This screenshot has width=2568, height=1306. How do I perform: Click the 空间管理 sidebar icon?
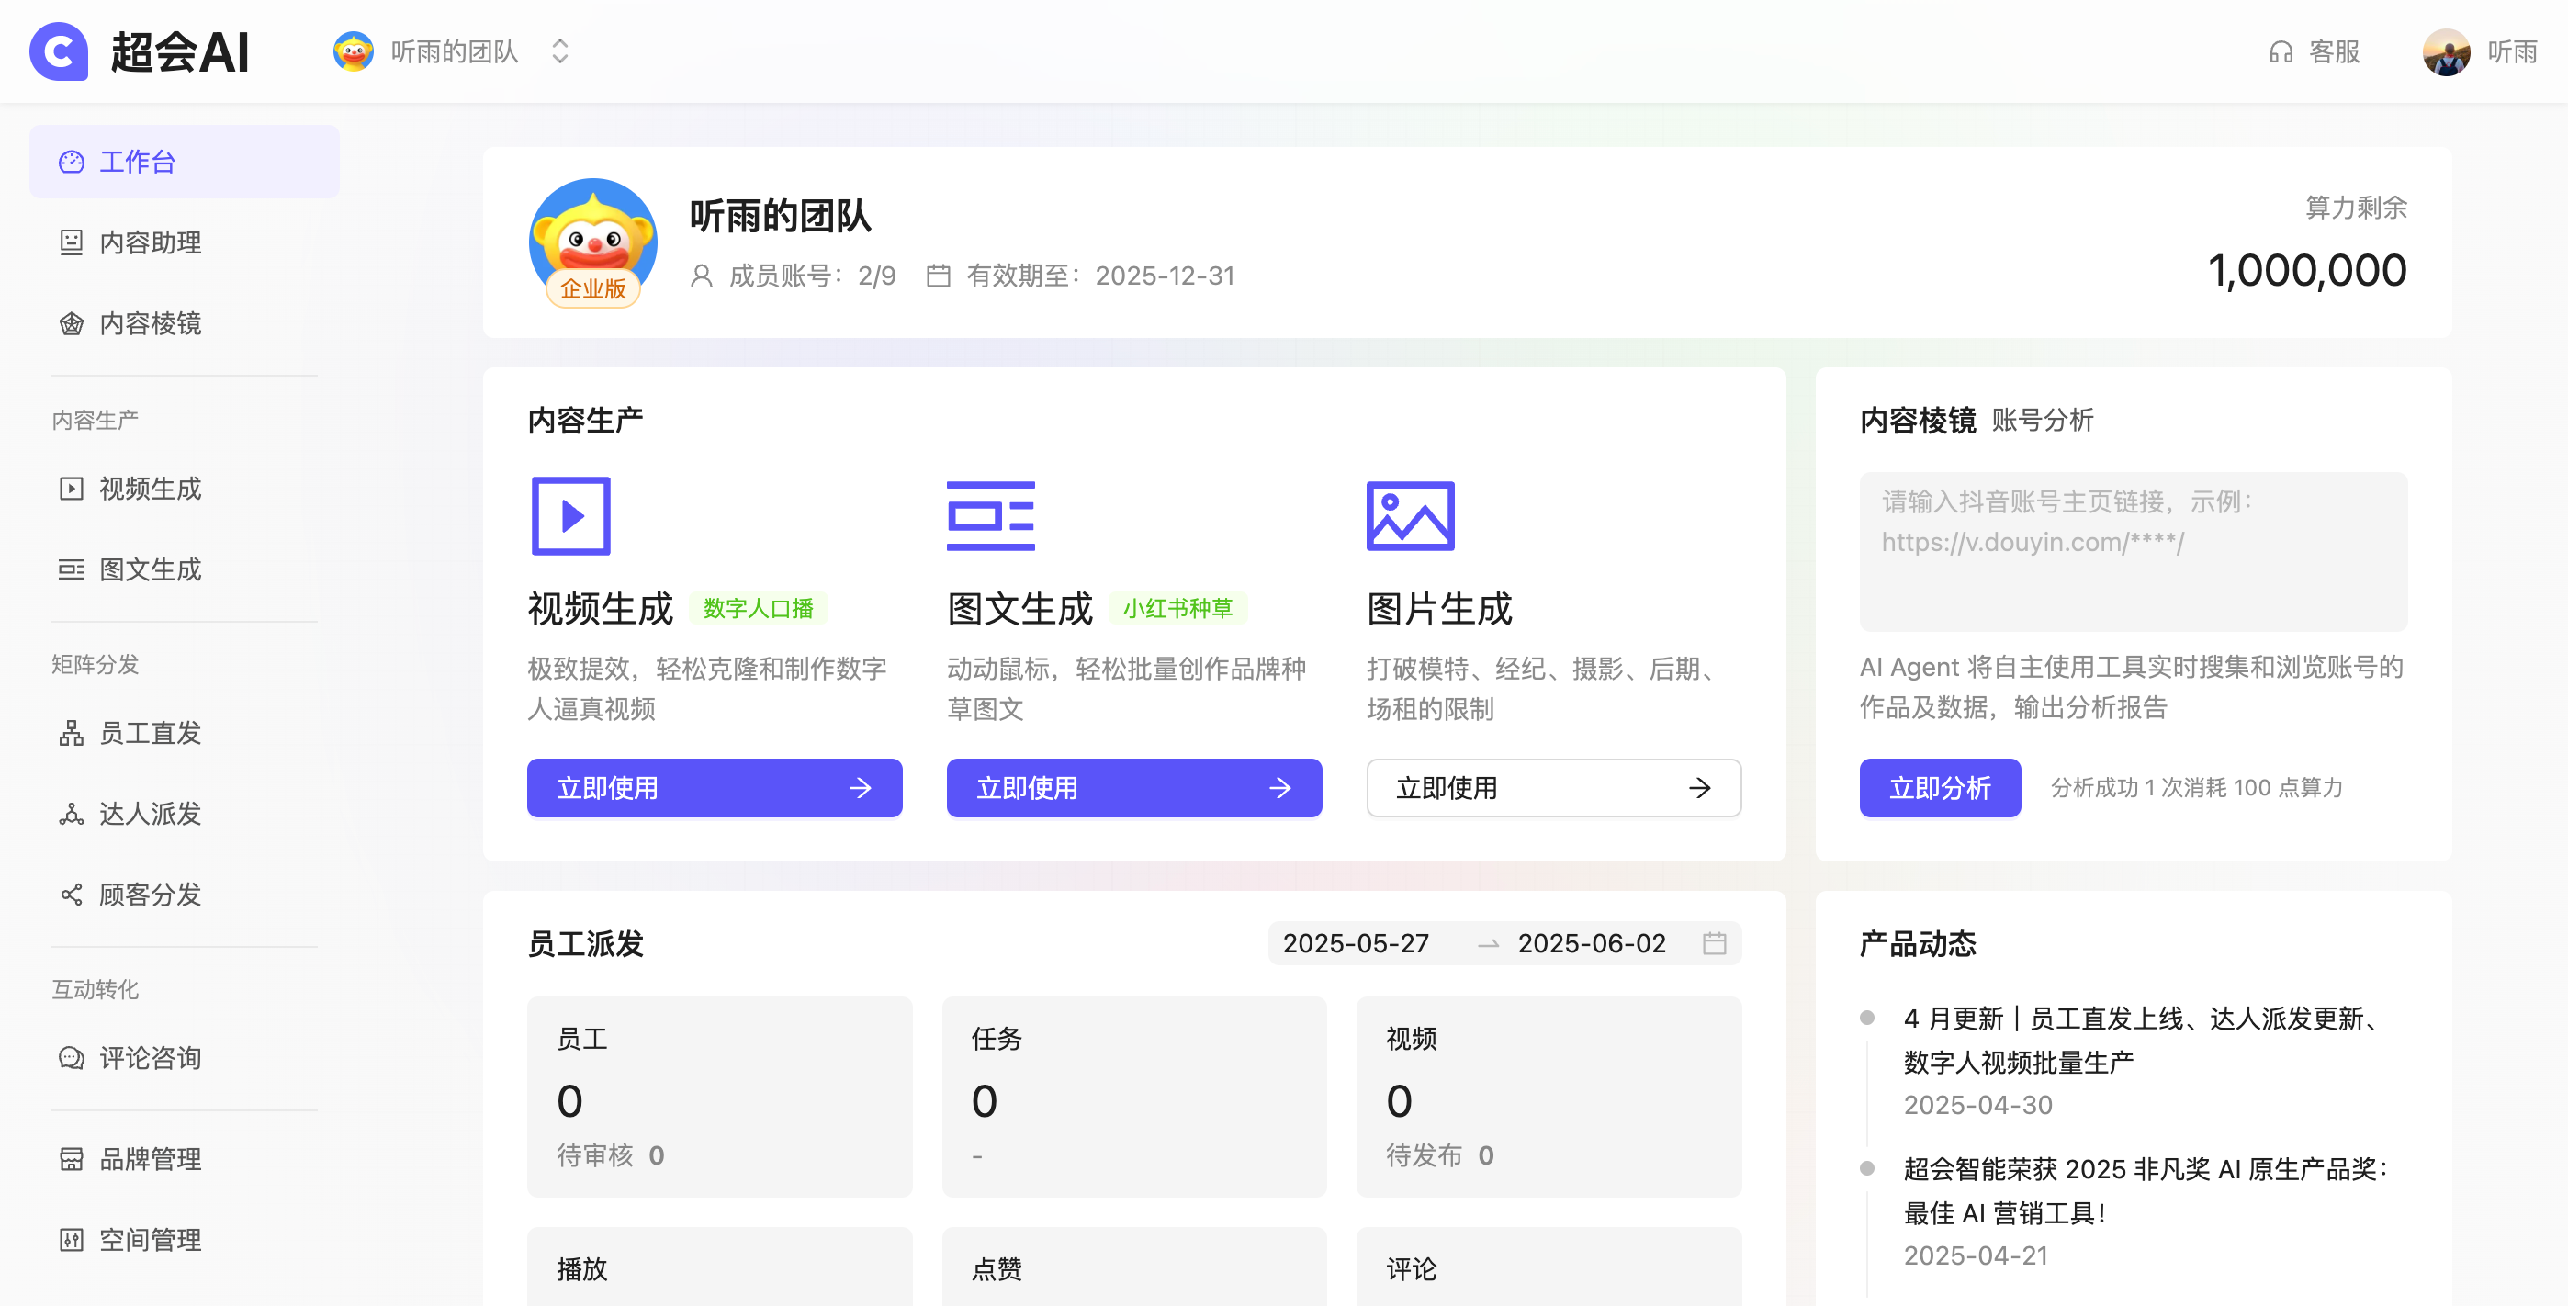tap(72, 1239)
